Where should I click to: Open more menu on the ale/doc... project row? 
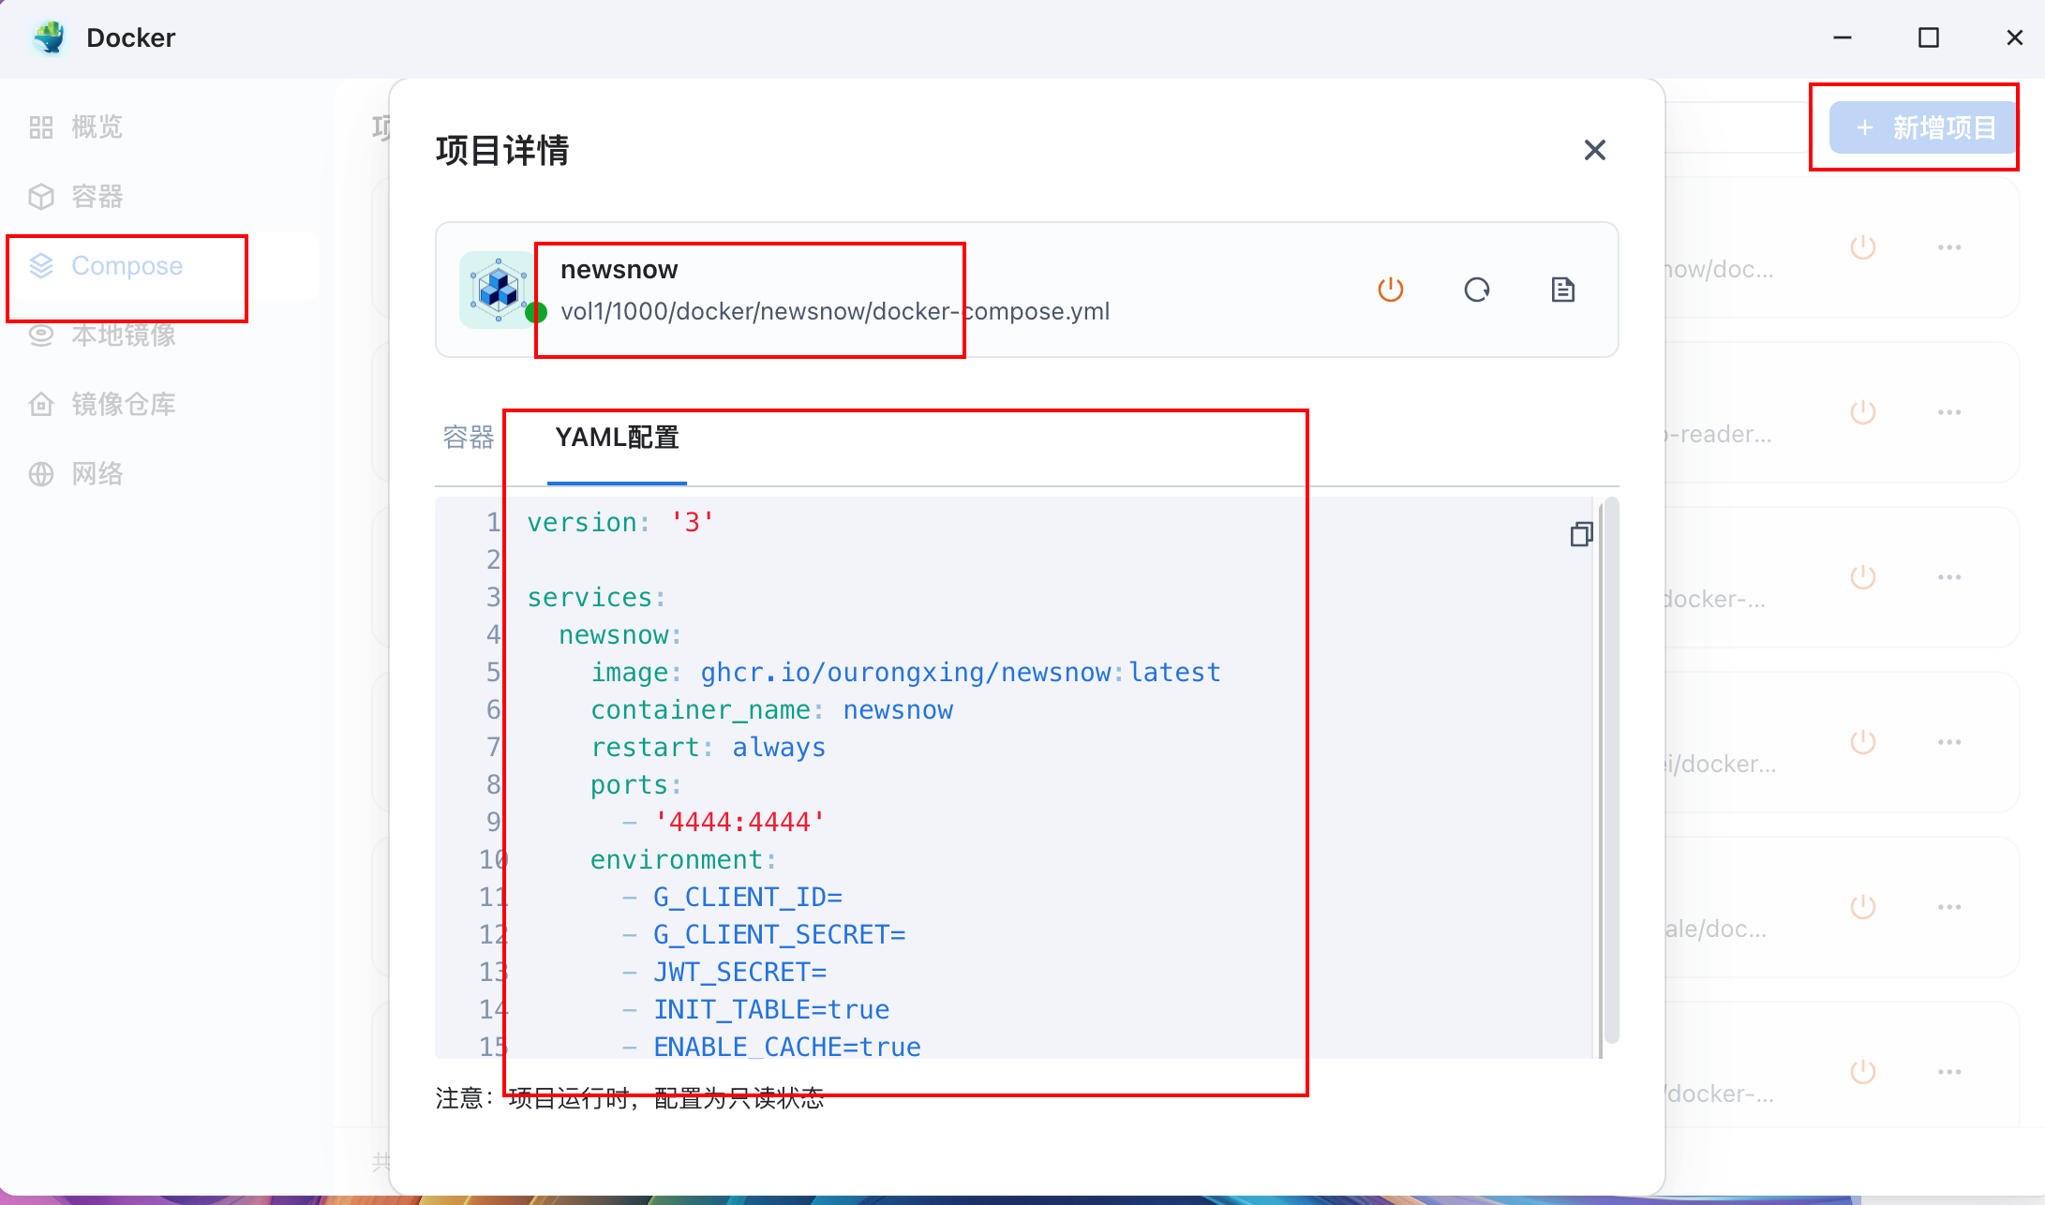pyautogui.click(x=1949, y=907)
